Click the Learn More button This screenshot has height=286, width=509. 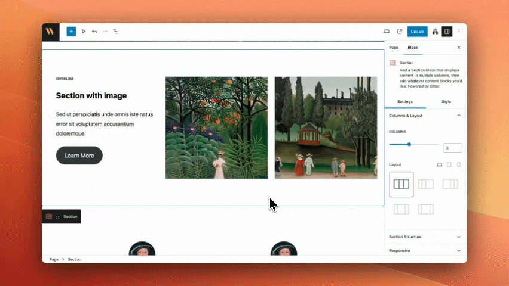tap(79, 156)
